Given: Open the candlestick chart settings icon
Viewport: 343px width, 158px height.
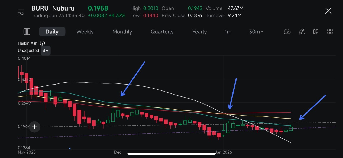Looking at the screenshot, I should click(316, 32).
